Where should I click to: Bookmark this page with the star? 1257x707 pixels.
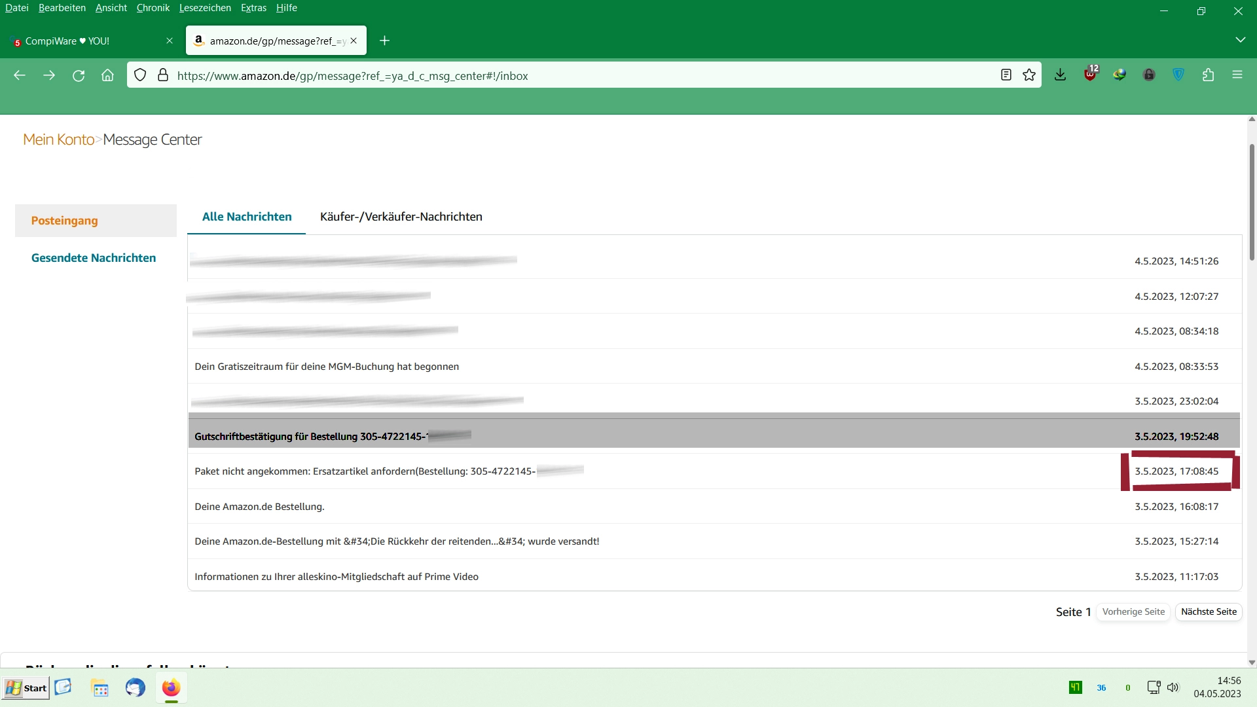(1029, 75)
